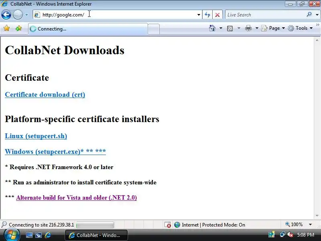Open a new blank tab

[154, 29]
